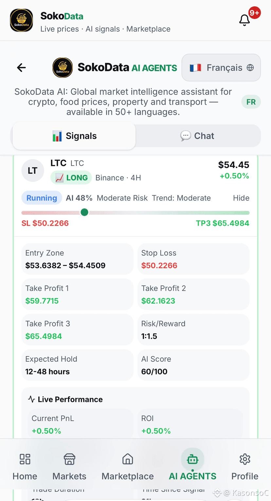
Task: Select the Take Profit 1 card
Action: pyautogui.click(x=78, y=294)
